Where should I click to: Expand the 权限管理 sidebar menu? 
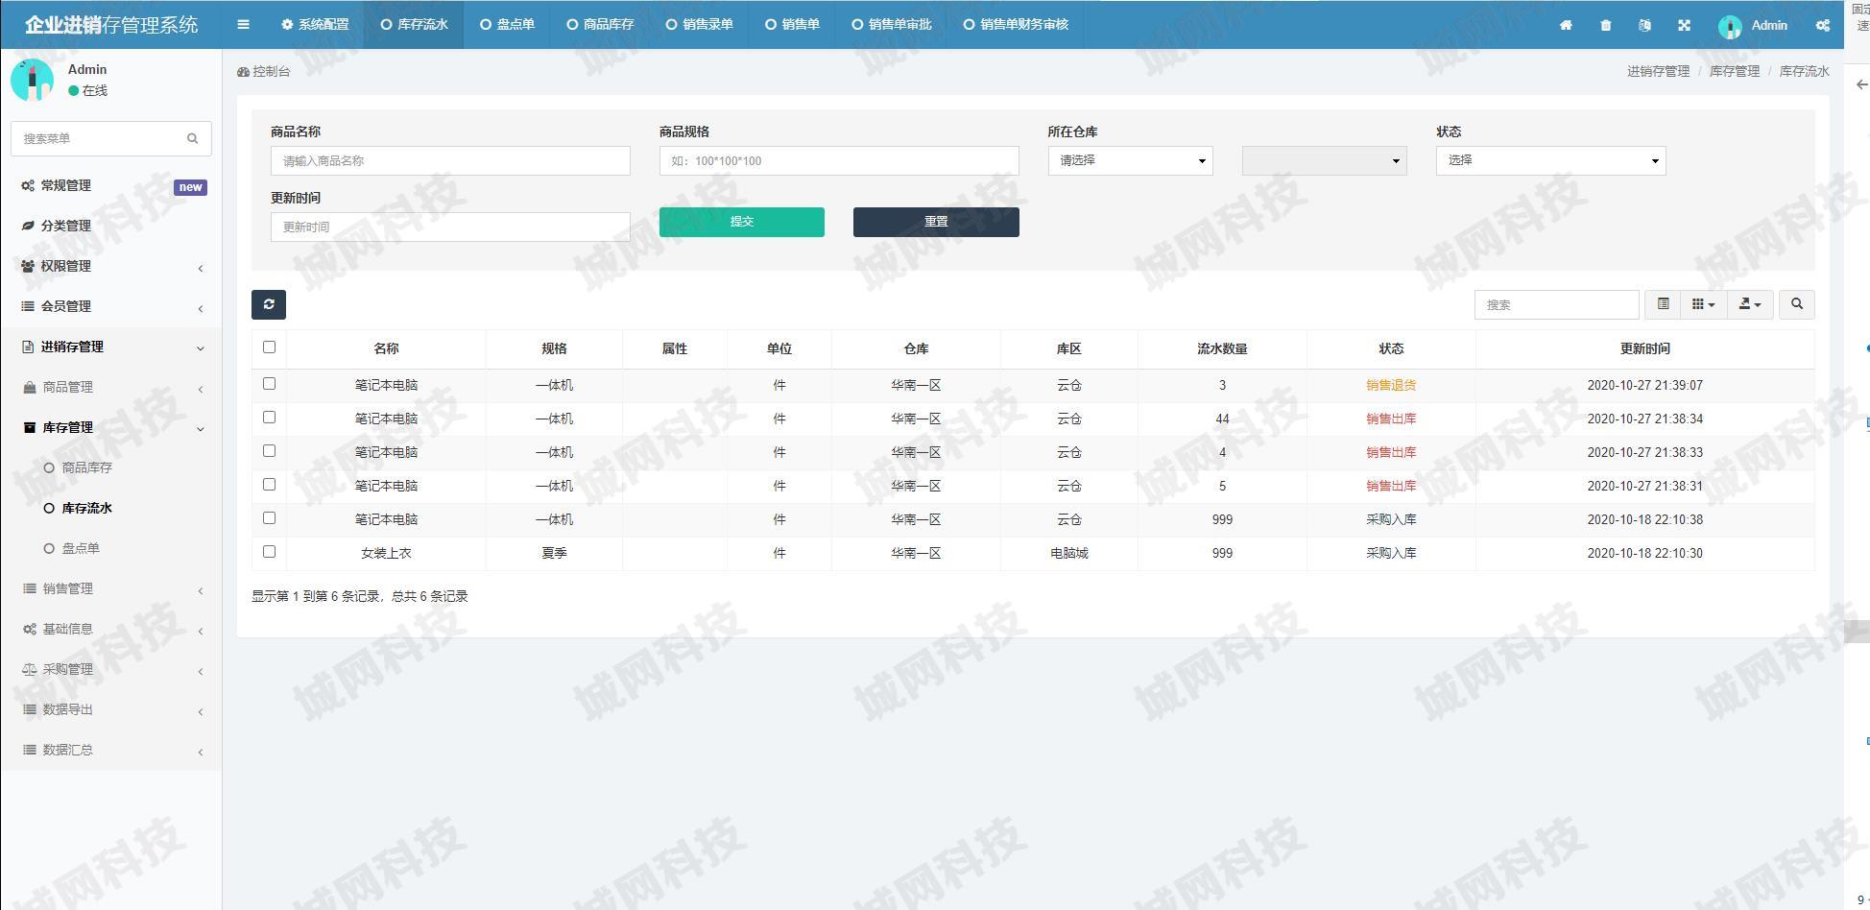click(x=111, y=266)
